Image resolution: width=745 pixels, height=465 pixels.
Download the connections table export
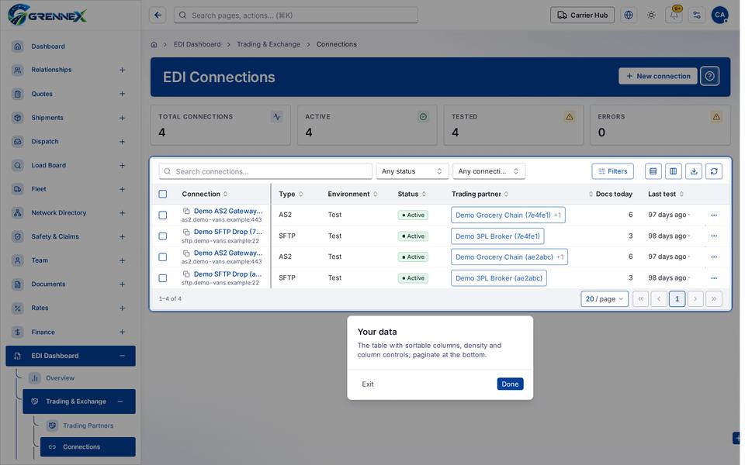pyautogui.click(x=694, y=171)
